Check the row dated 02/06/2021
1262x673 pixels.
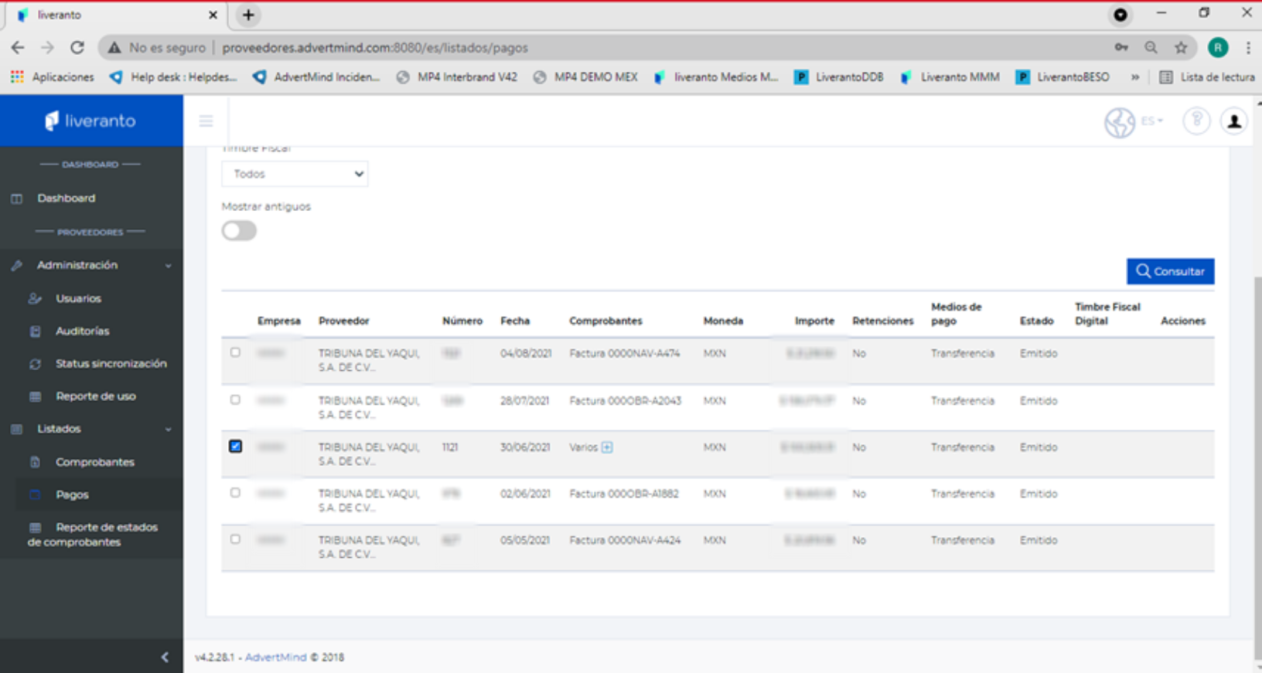coord(235,492)
